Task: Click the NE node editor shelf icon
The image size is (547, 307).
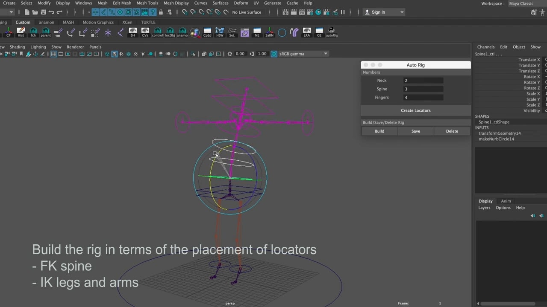Action: pyautogui.click(x=257, y=32)
